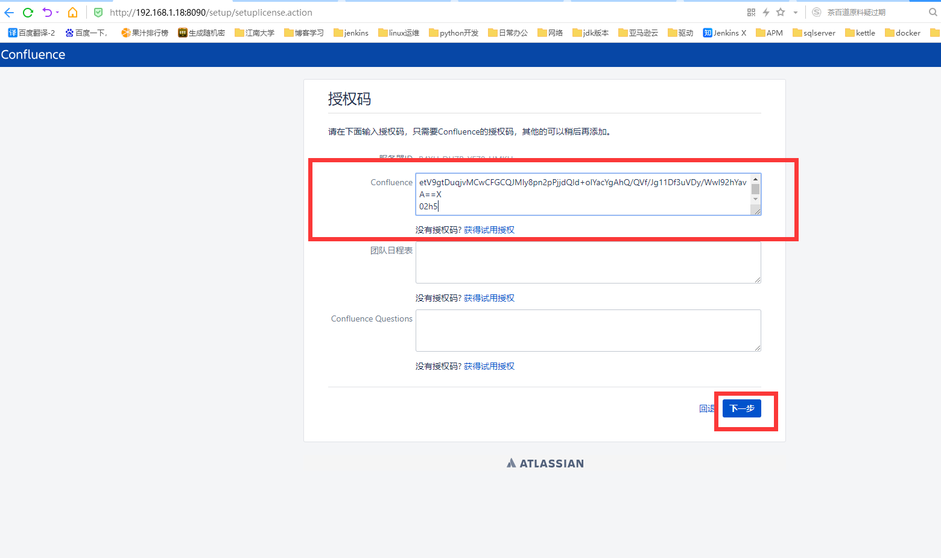The image size is (941, 558).
Task: Click the blue 下一步 next button
Action: pos(742,408)
